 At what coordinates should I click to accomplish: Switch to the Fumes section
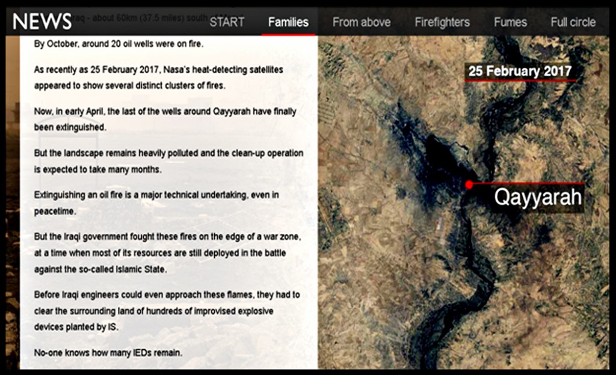pyautogui.click(x=510, y=22)
